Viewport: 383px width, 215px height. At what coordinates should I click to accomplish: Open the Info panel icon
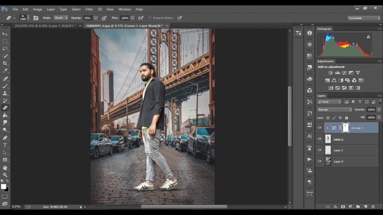309,33
